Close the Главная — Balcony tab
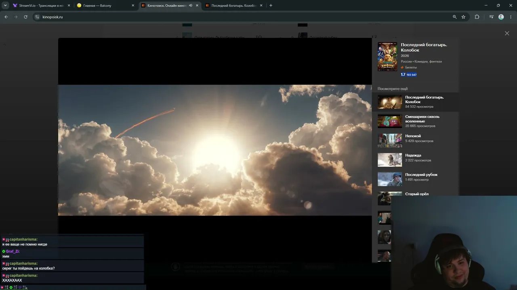 tap(133, 6)
